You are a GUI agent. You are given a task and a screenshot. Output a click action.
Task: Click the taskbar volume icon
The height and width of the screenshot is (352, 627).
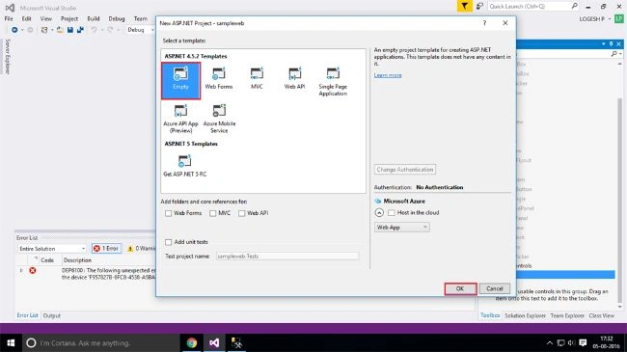pos(572,342)
